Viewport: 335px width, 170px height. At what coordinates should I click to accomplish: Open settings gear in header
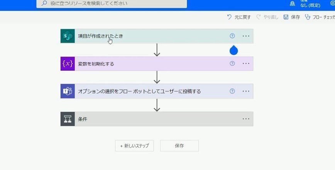(333, 3)
